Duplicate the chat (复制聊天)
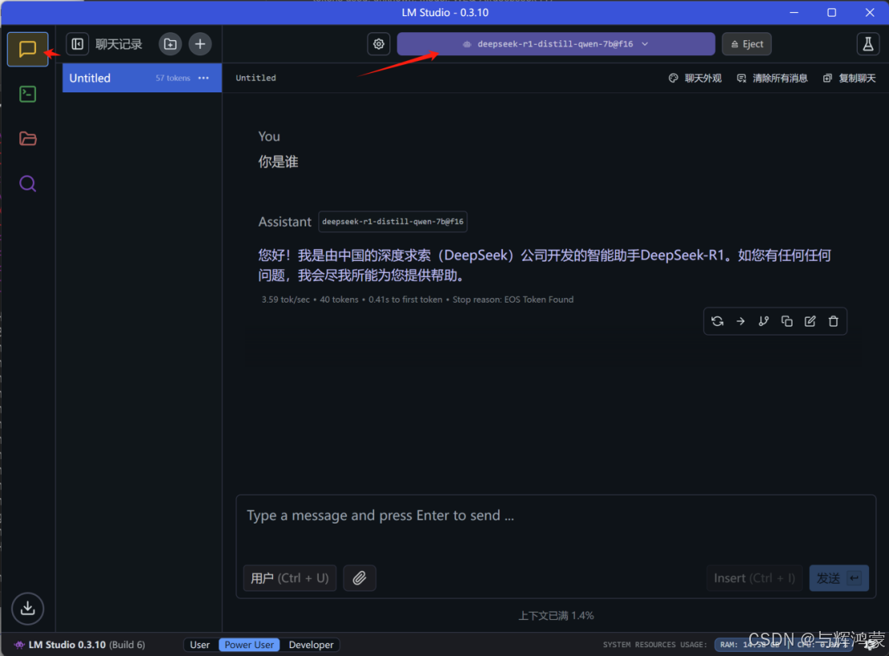 pos(850,78)
